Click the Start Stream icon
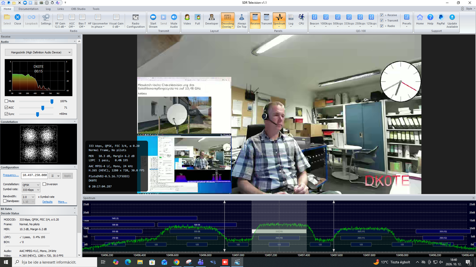The height and width of the screenshot is (267, 476). click(x=153, y=21)
